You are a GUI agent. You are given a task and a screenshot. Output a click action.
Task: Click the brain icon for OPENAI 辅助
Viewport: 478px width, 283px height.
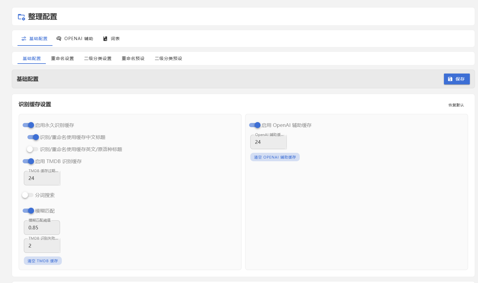[x=59, y=39]
